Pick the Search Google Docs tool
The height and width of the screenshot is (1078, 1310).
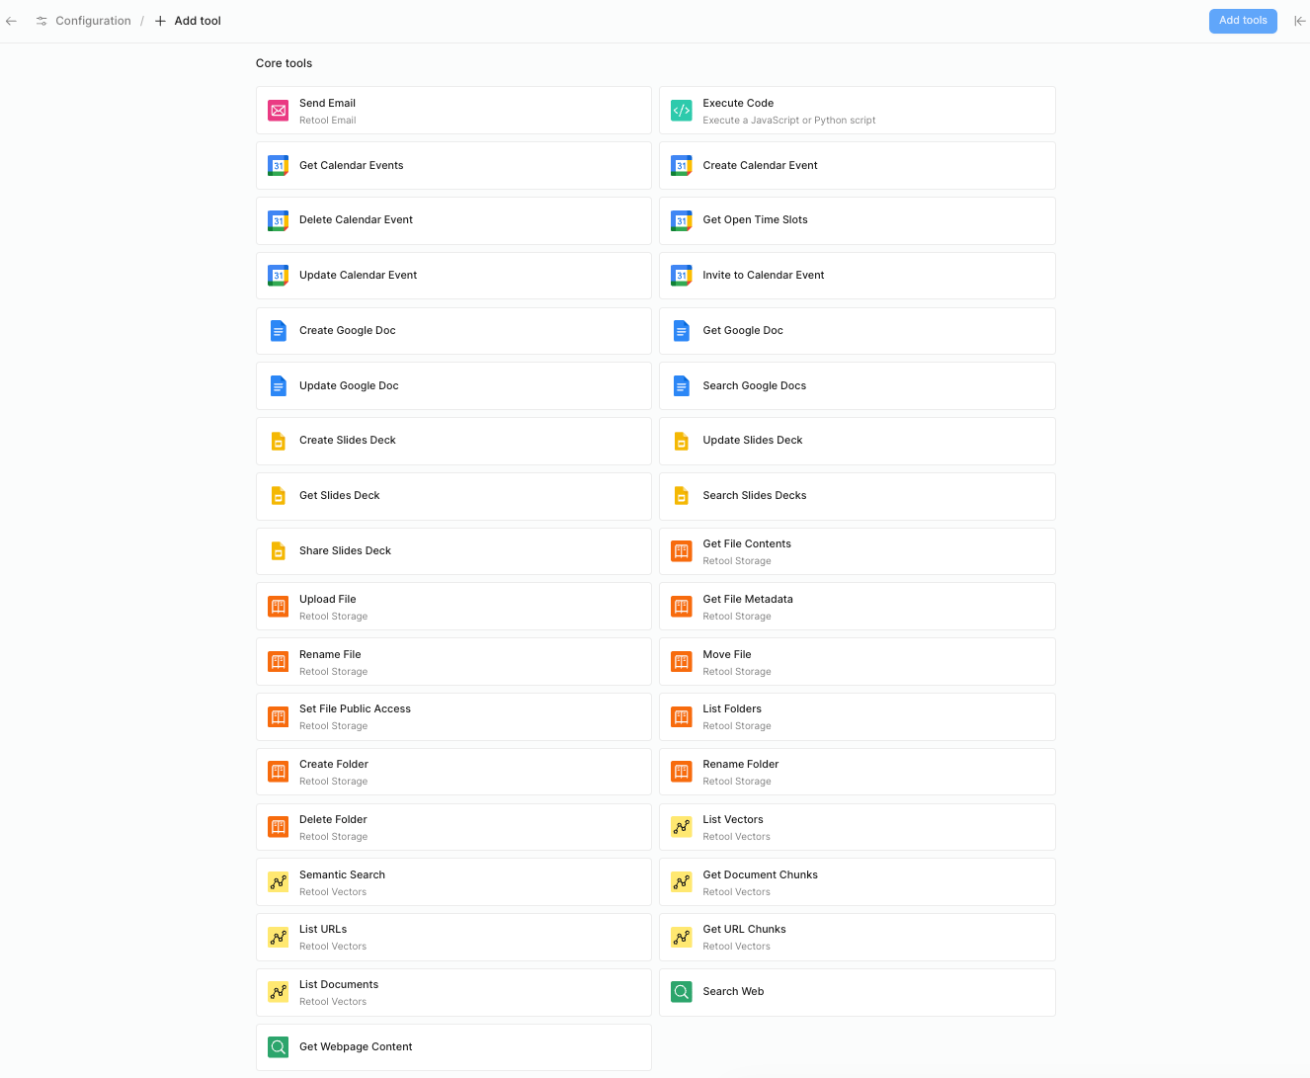coord(856,386)
